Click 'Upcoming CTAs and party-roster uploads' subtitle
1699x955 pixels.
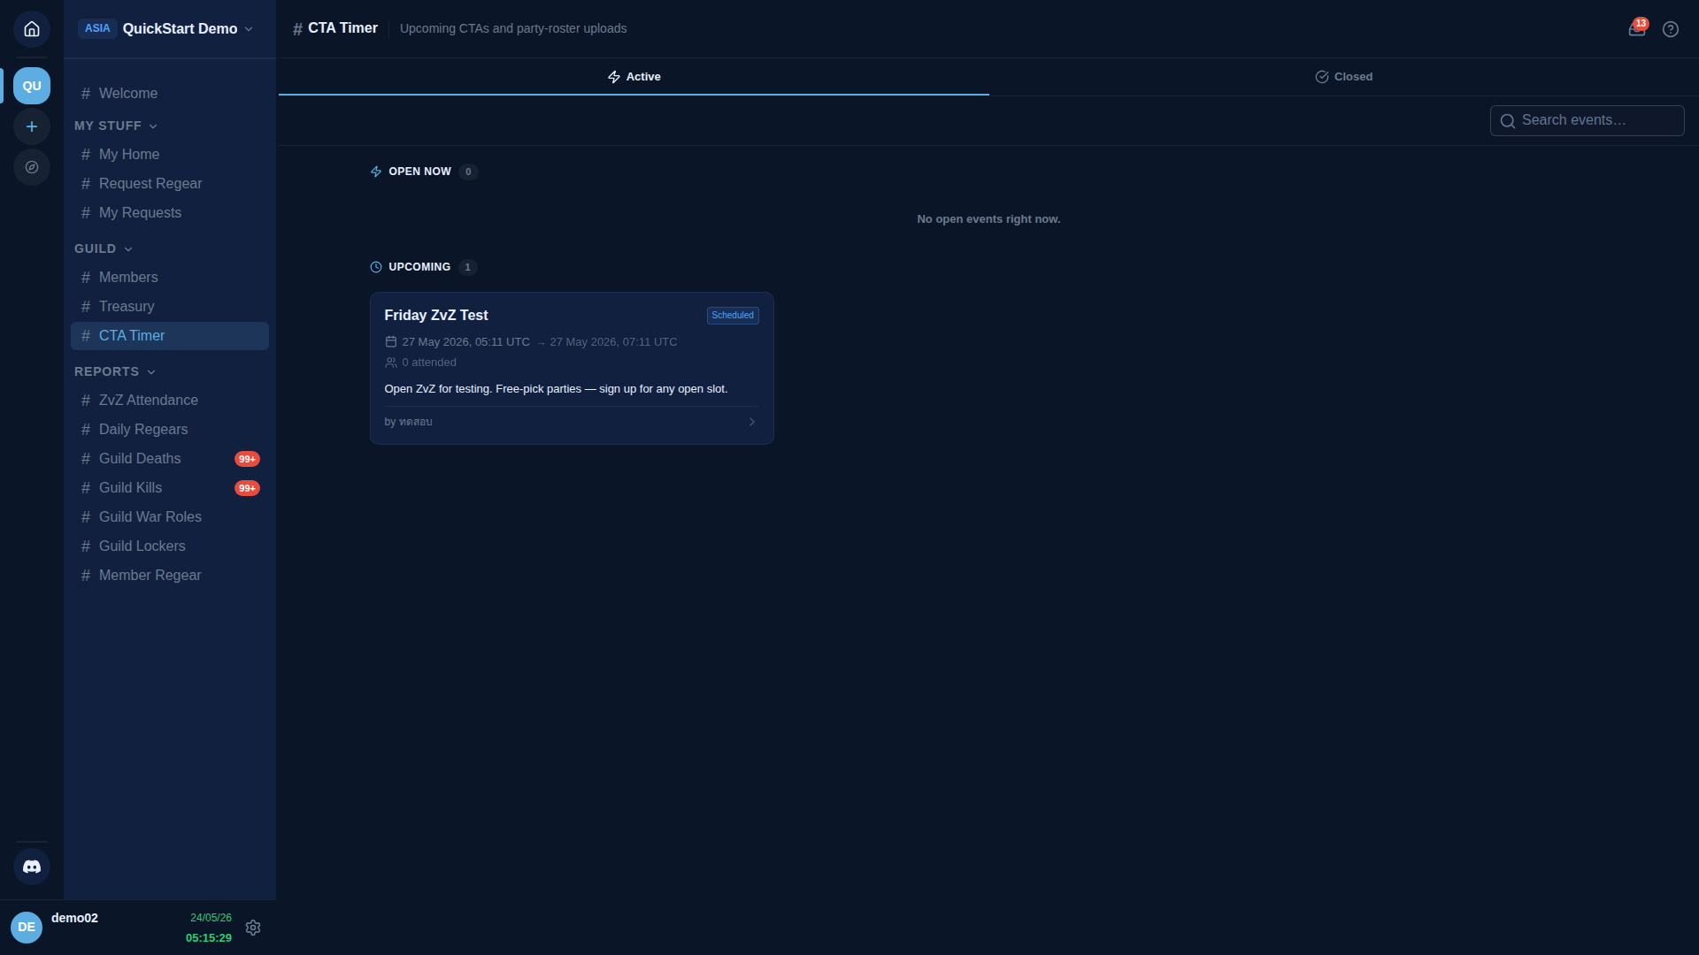513,28
